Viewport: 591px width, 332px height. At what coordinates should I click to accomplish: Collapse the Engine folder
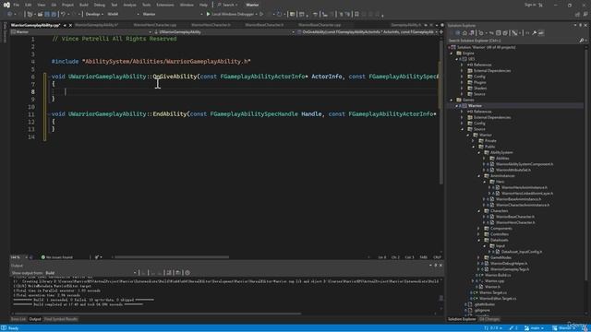452,53
